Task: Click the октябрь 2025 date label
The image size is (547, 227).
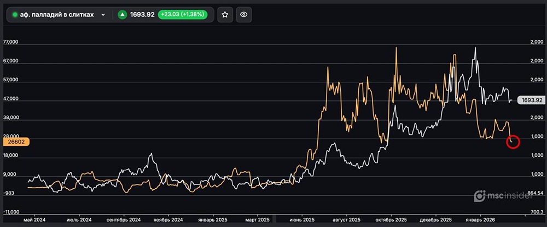Action: pyautogui.click(x=391, y=219)
